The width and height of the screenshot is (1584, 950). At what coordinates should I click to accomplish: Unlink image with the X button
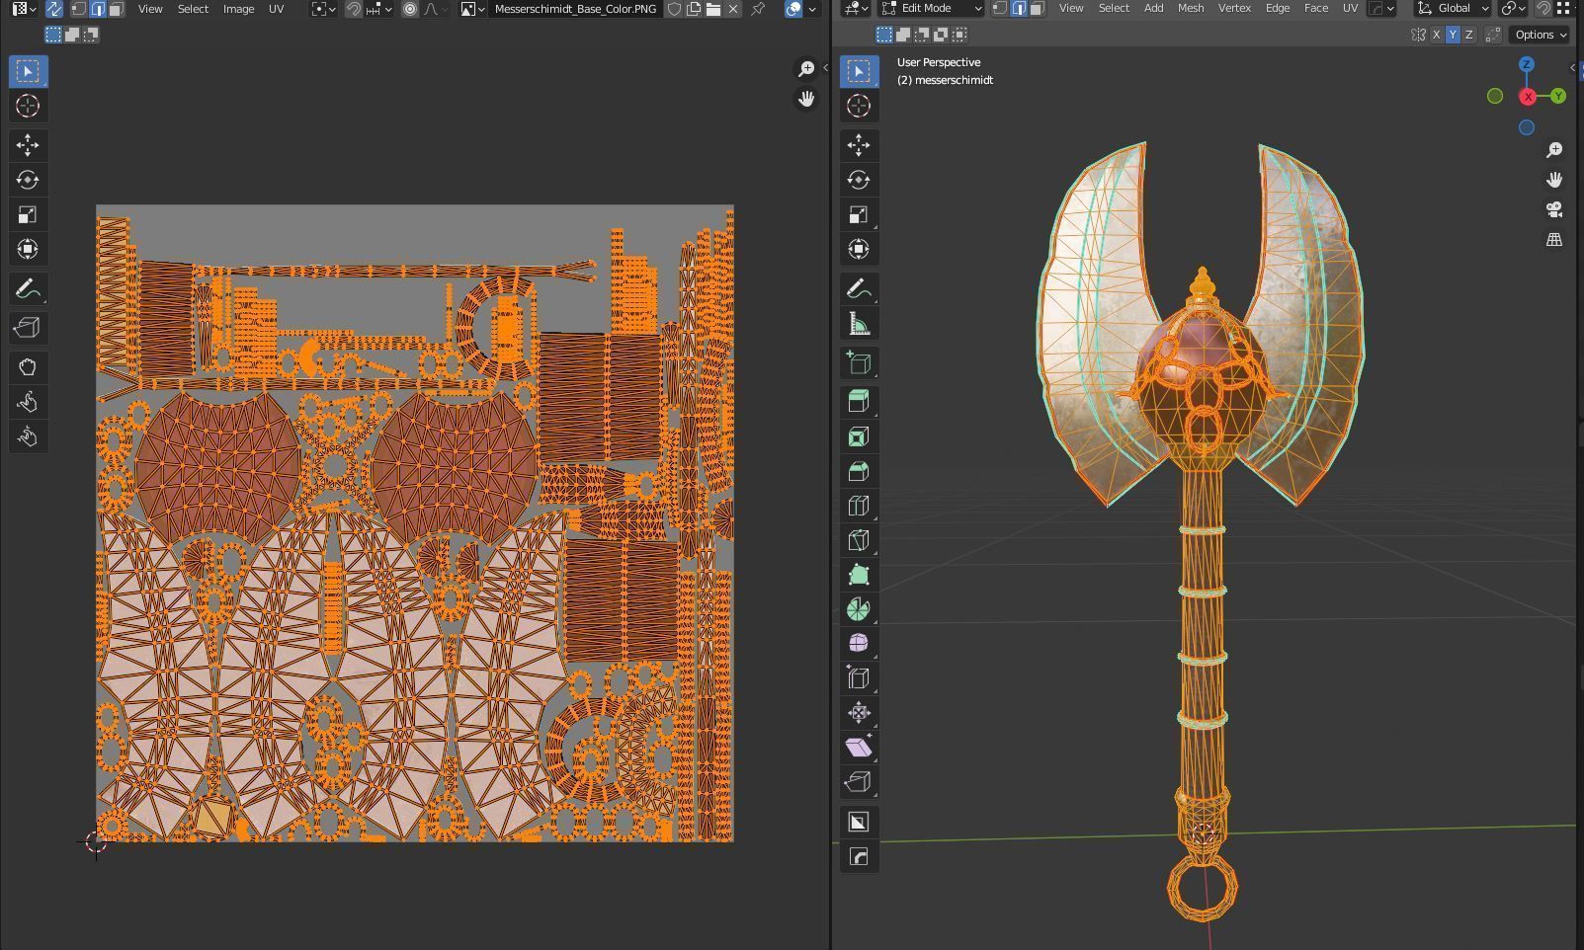pyautogui.click(x=732, y=9)
